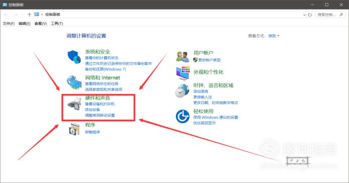The image size is (349, 183).
Task: Click the Forward arrow navigation button
Action: (x=15, y=15)
